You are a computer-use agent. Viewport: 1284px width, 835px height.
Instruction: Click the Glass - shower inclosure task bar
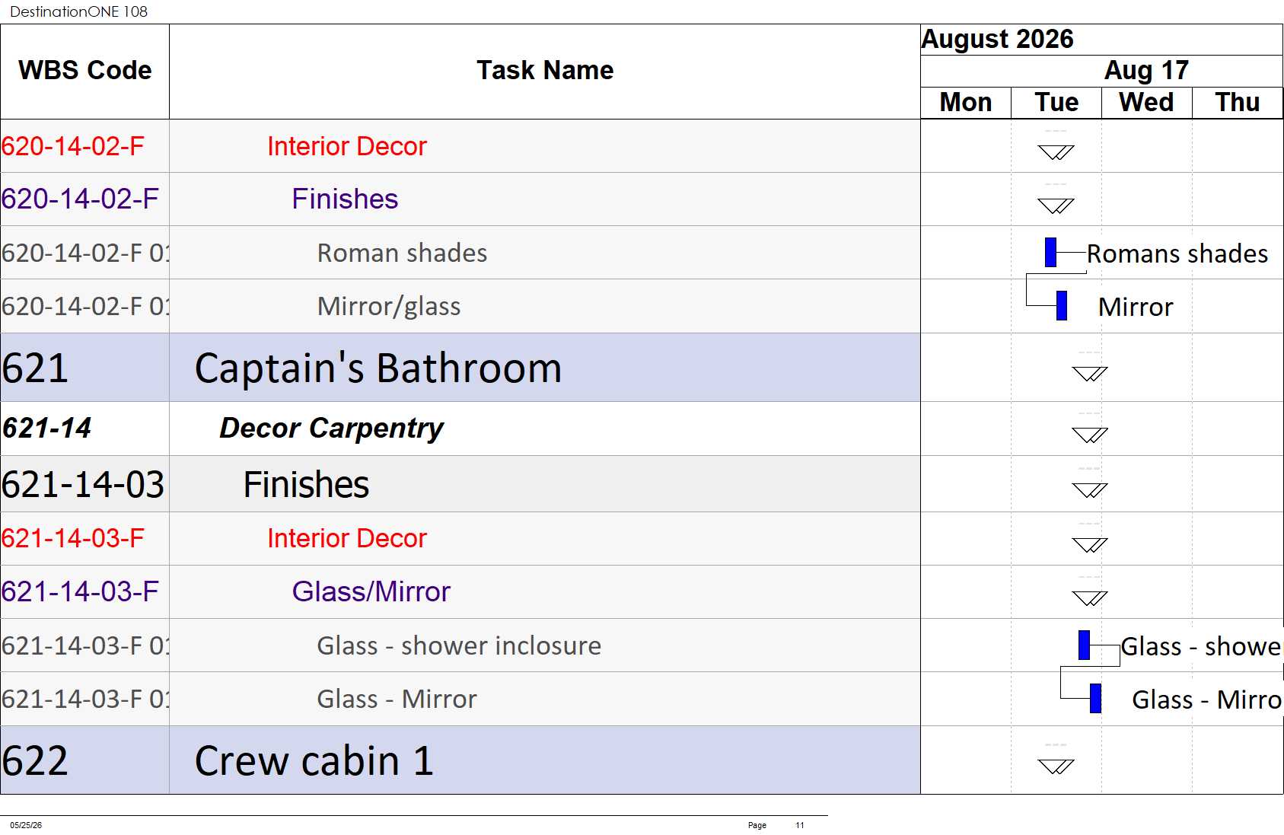(x=1084, y=645)
